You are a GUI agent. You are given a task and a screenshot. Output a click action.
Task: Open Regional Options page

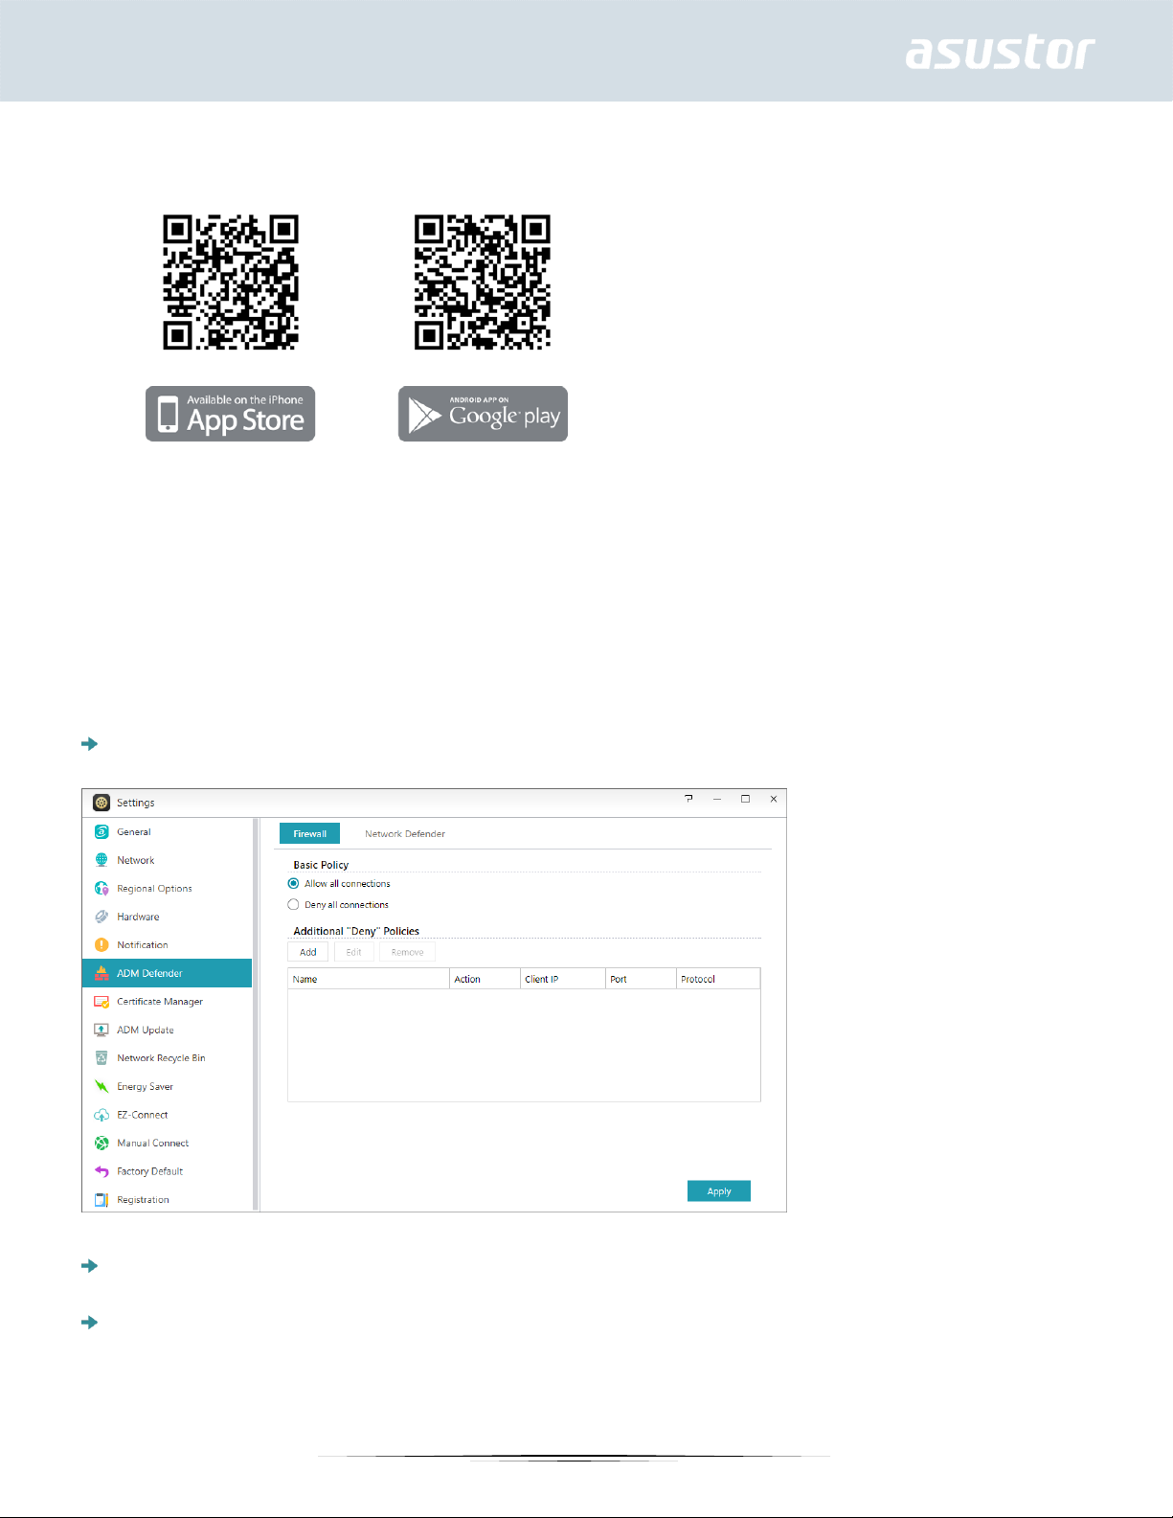(168, 888)
